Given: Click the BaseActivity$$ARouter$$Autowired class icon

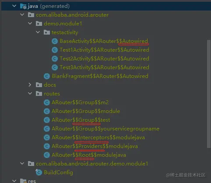Looking at the screenshot, I should click(x=55, y=41).
